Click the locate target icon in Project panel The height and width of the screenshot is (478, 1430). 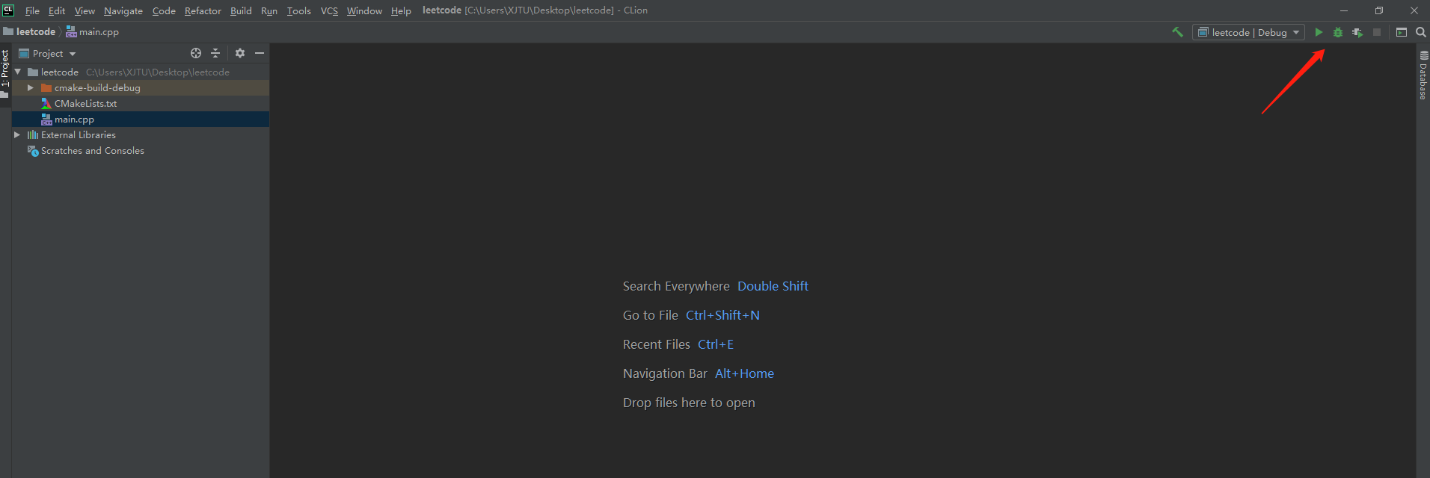point(196,53)
